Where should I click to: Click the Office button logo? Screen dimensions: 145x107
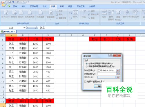(3, 4)
